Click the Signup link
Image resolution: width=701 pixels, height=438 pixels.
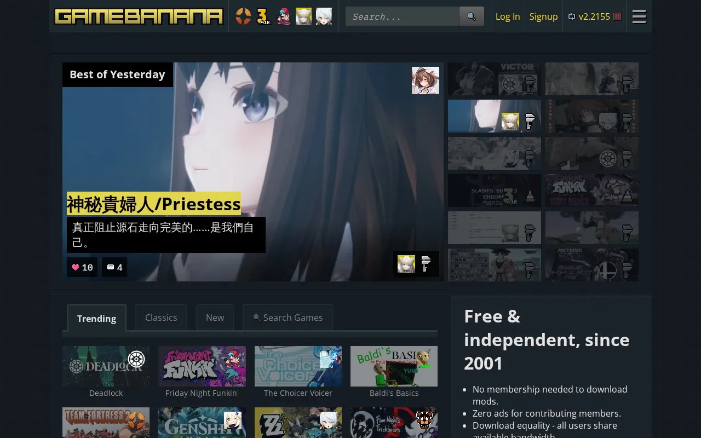(543, 16)
